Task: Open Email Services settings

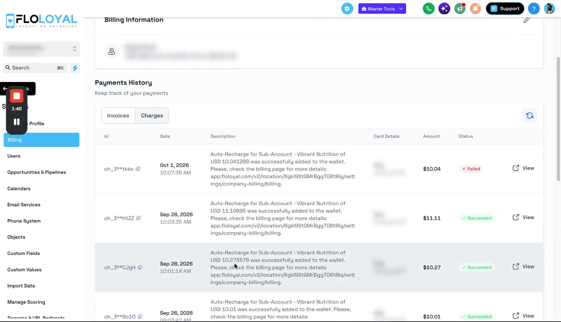Action: point(24,205)
